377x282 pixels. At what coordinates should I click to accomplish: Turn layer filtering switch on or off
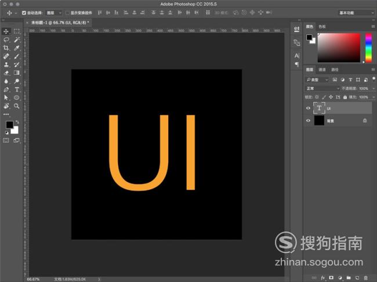click(x=374, y=79)
